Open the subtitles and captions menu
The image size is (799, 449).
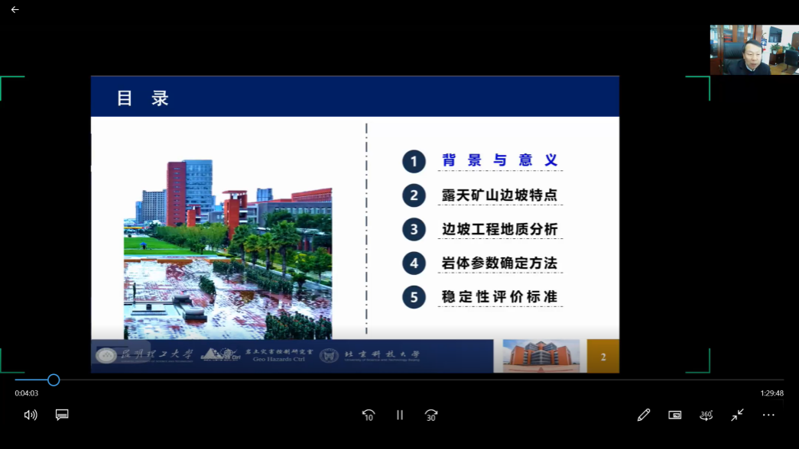62,415
